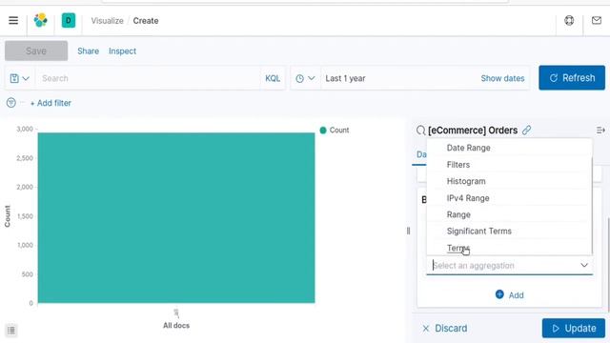Click the Count legend color dot
This screenshot has width=610, height=343.
pos(323,131)
